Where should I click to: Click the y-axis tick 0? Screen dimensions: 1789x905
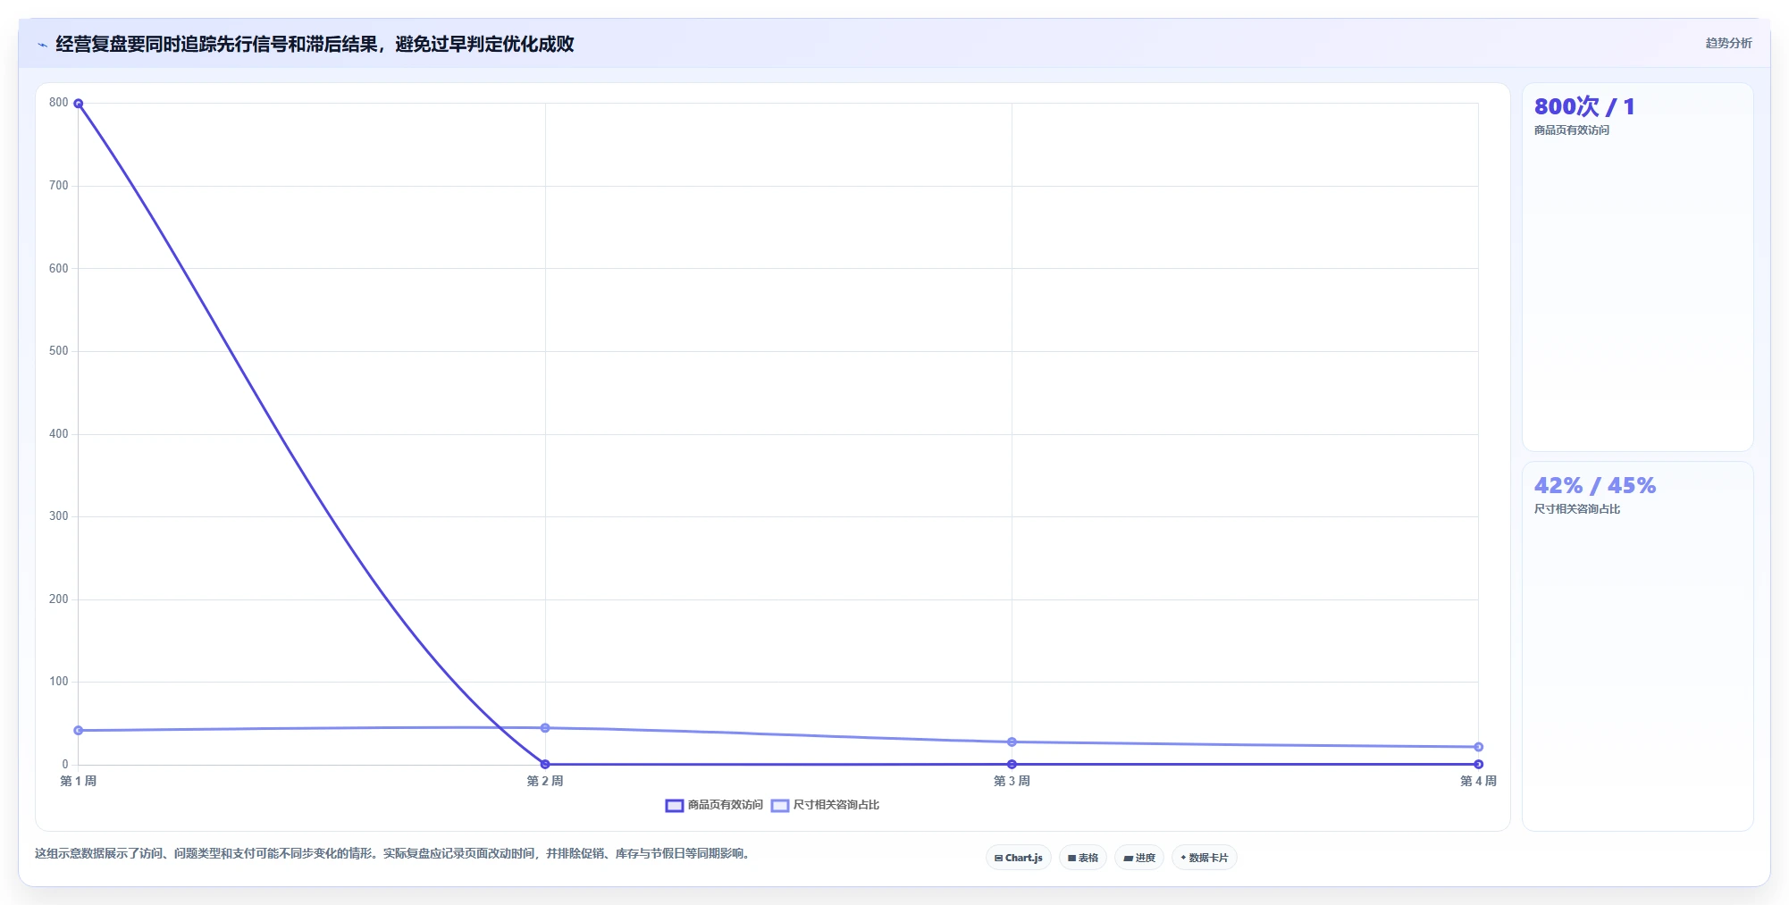click(x=65, y=765)
